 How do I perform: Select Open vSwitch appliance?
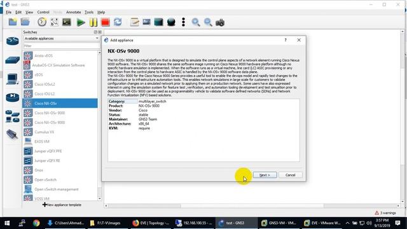click(x=60, y=179)
